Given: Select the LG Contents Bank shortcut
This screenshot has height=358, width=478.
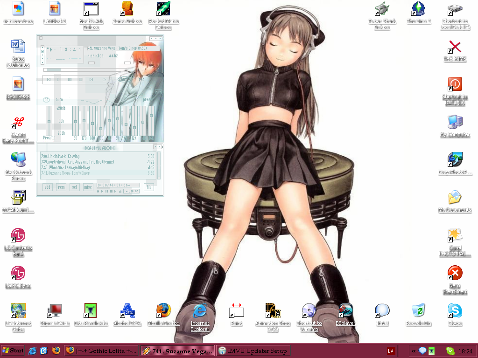Looking at the screenshot, I should tap(18, 242).
